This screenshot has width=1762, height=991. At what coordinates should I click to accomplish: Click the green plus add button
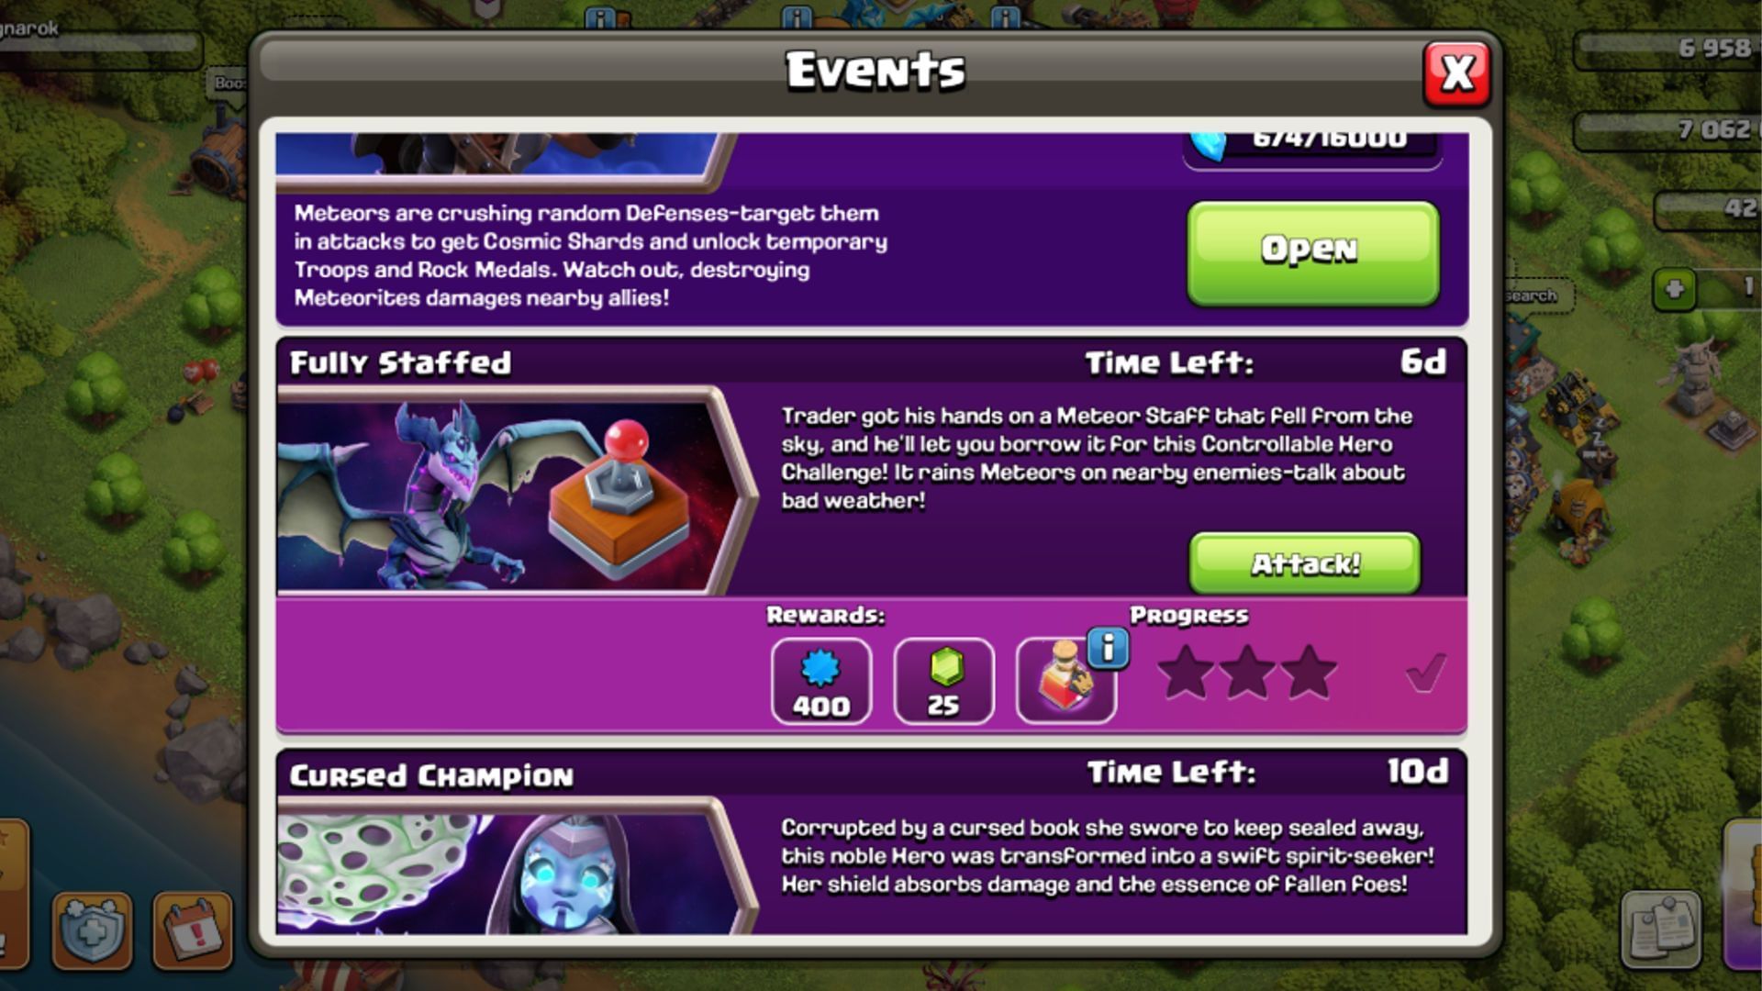pyautogui.click(x=1674, y=290)
